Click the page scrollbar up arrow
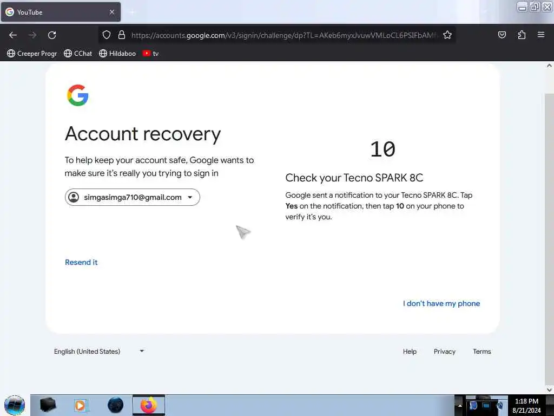The height and width of the screenshot is (416, 554). click(x=549, y=66)
